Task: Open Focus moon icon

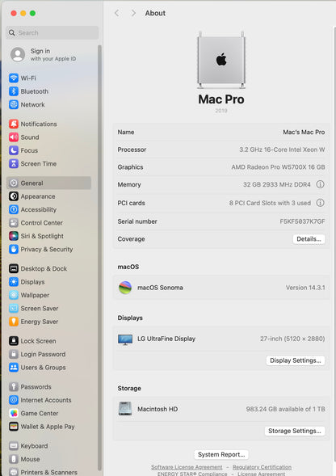Action: 14,150
